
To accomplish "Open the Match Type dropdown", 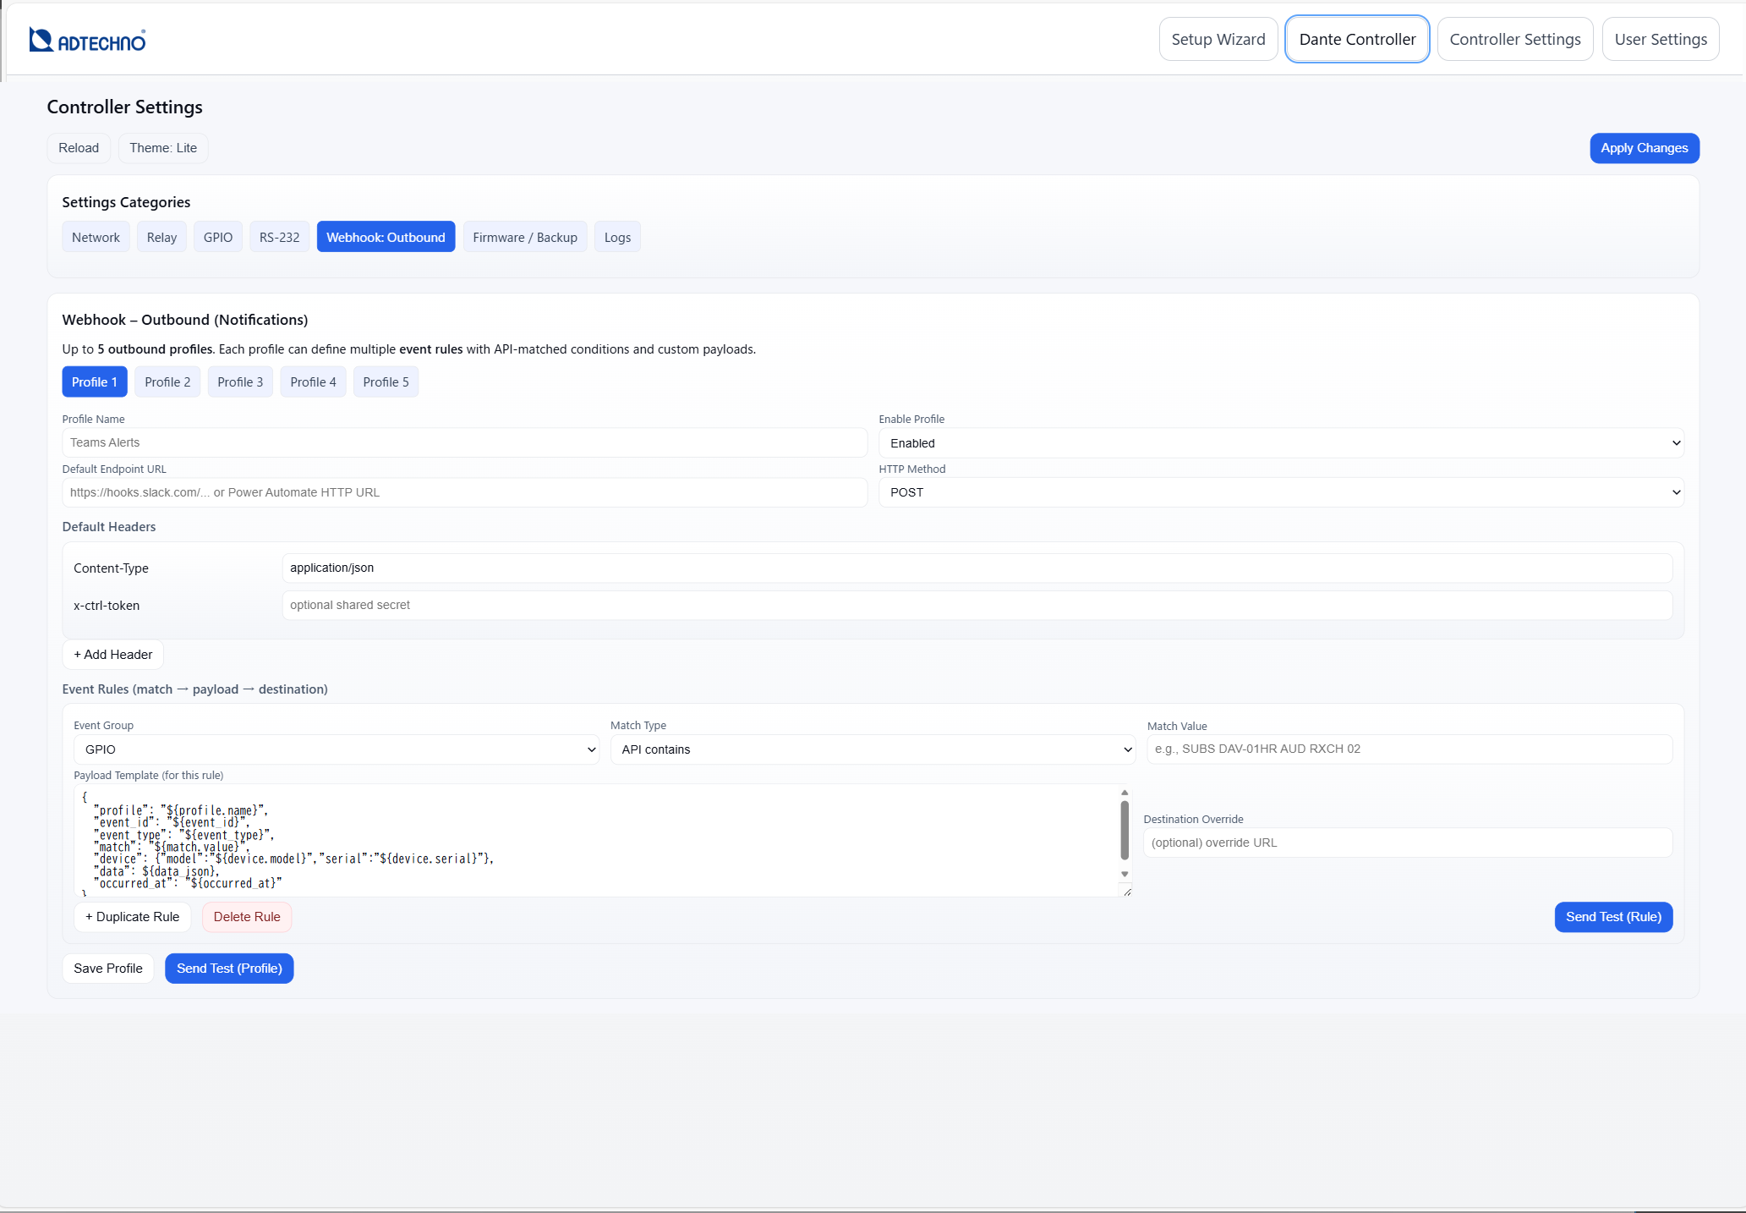I will [873, 749].
